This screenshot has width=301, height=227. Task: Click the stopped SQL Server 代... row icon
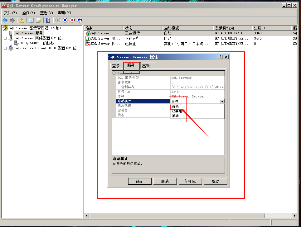[x=88, y=44]
